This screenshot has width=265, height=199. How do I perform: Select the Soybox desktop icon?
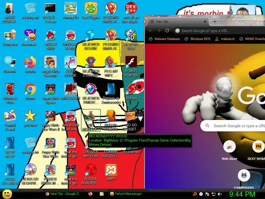(131, 91)
